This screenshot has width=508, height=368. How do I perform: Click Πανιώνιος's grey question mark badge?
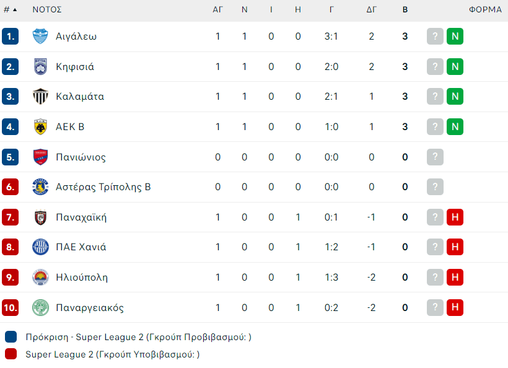pyautogui.click(x=435, y=157)
